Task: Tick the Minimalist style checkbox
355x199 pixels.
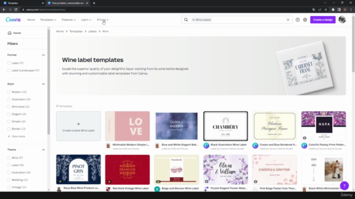Action: click(9, 107)
